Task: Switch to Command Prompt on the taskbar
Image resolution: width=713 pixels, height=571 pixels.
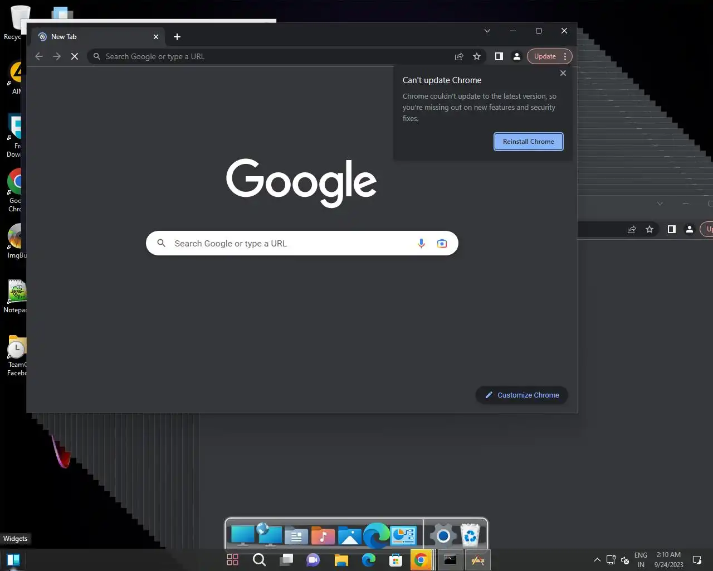Action: click(450, 560)
